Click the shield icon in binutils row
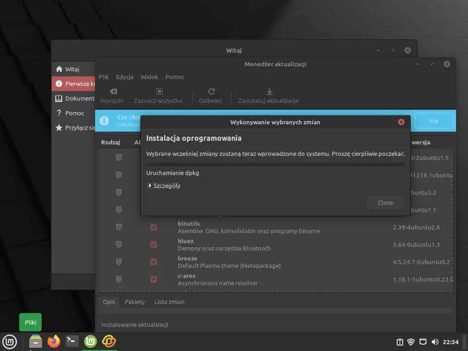 (118, 227)
